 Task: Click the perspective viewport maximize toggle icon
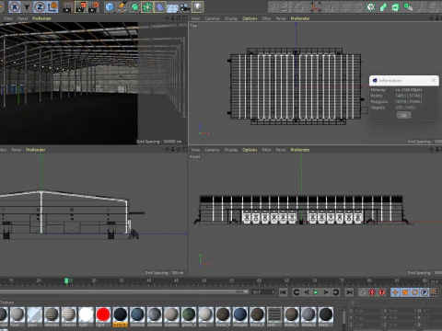pyautogui.click(x=184, y=18)
